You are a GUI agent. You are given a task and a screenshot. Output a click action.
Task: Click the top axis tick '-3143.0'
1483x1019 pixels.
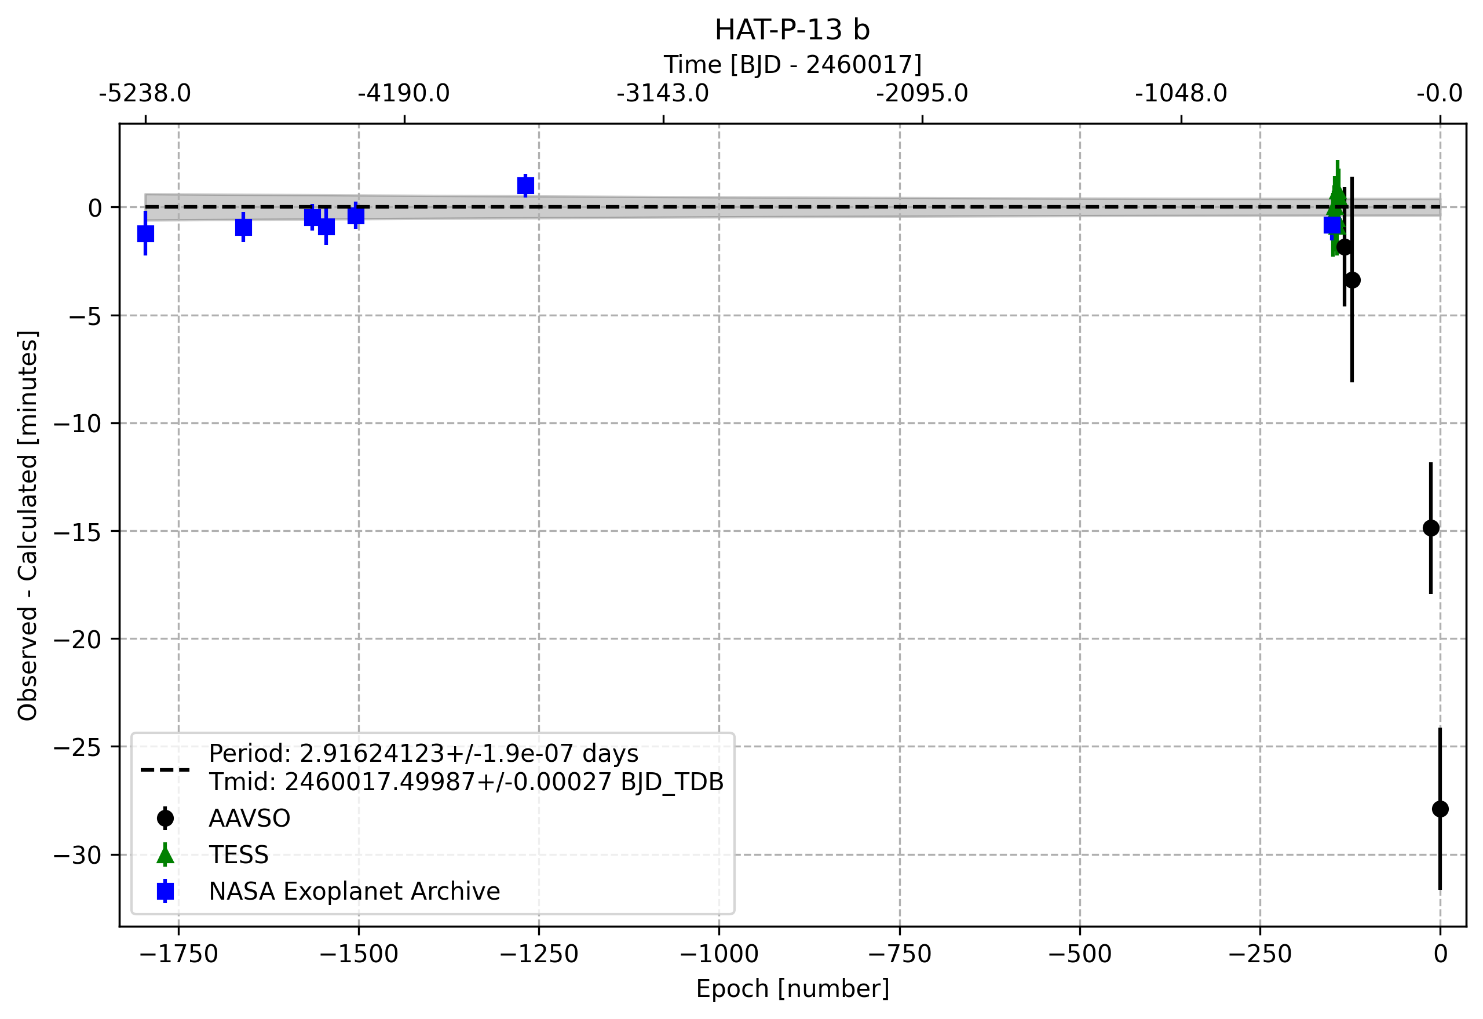pos(663,94)
